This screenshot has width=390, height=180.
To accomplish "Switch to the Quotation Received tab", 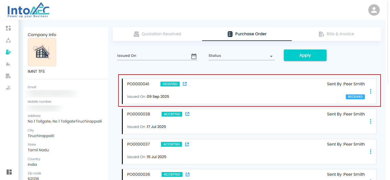I will [x=157, y=34].
